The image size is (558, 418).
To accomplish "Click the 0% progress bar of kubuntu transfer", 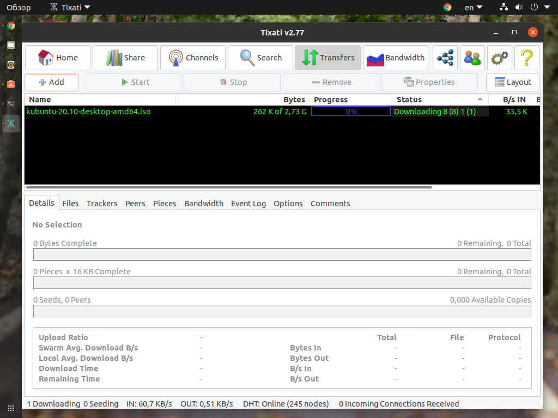I will point(351,112).
